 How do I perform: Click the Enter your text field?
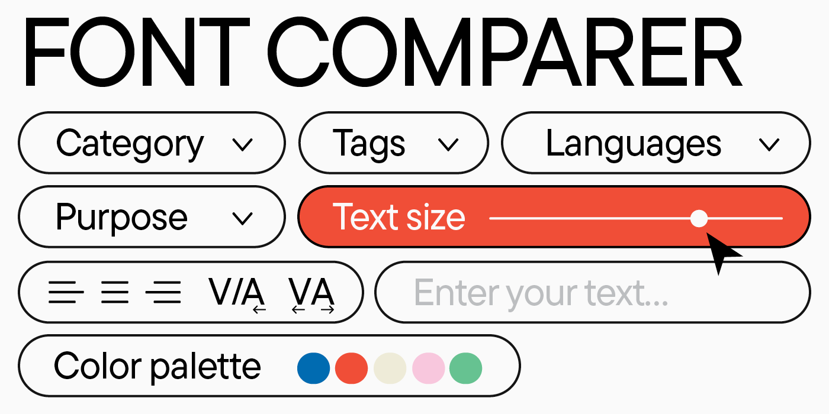pos(592,292)
